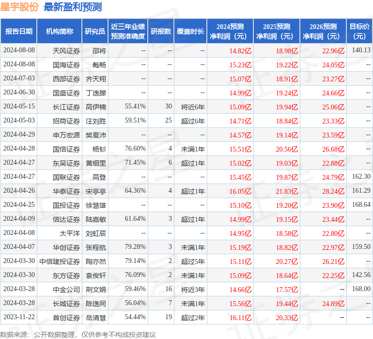Select the 2026预测净利润 column header
This screenshot has width=373, height=339.
323,31
